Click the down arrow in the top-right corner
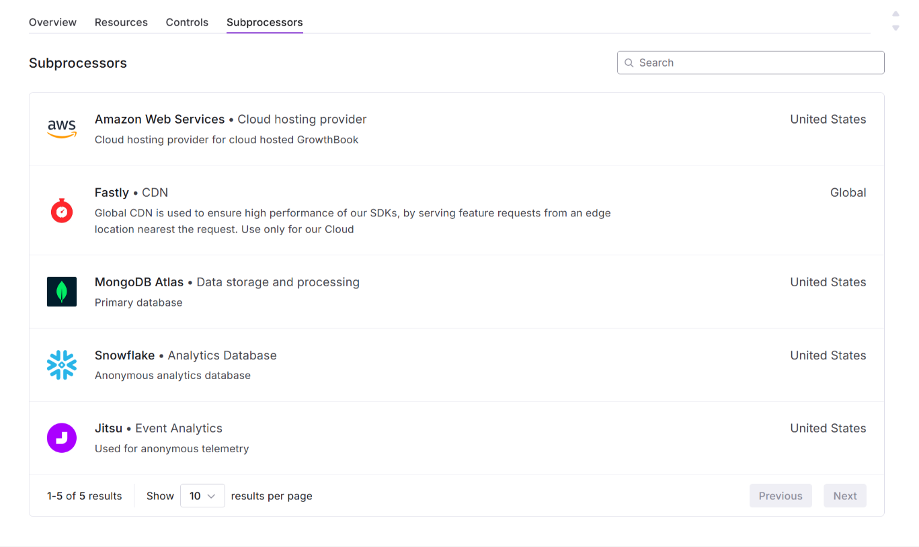The height and width of the screenshot is (547, 919). click(895, 28)
